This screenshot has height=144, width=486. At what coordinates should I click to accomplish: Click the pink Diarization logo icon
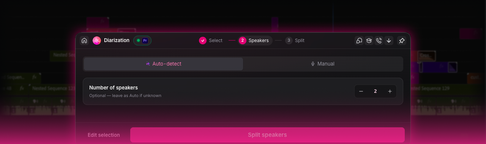(97, 41)
